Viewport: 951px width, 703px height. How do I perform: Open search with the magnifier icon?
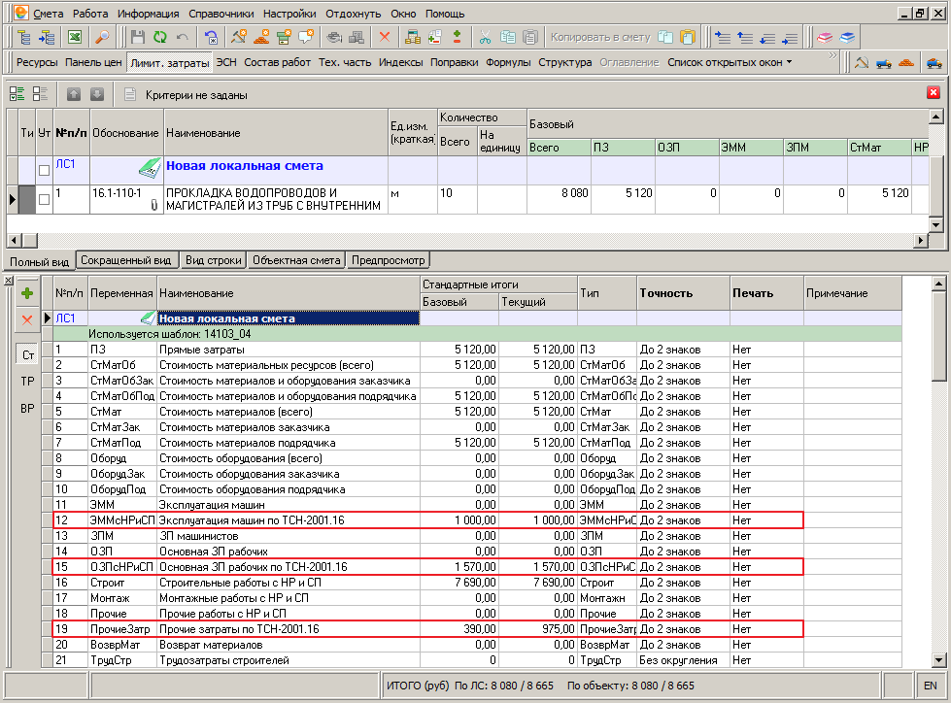pyautogui.click(x=103, y=38)
